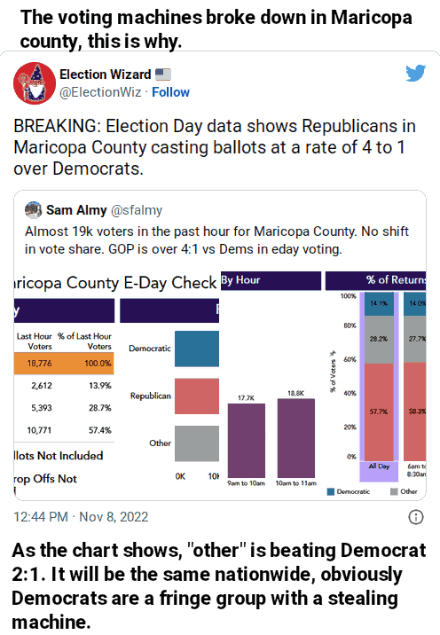Click Sam Almy's small profile picture

[33, 210]
